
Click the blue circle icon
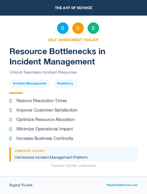pyautogui.click(x=63, y=28)
